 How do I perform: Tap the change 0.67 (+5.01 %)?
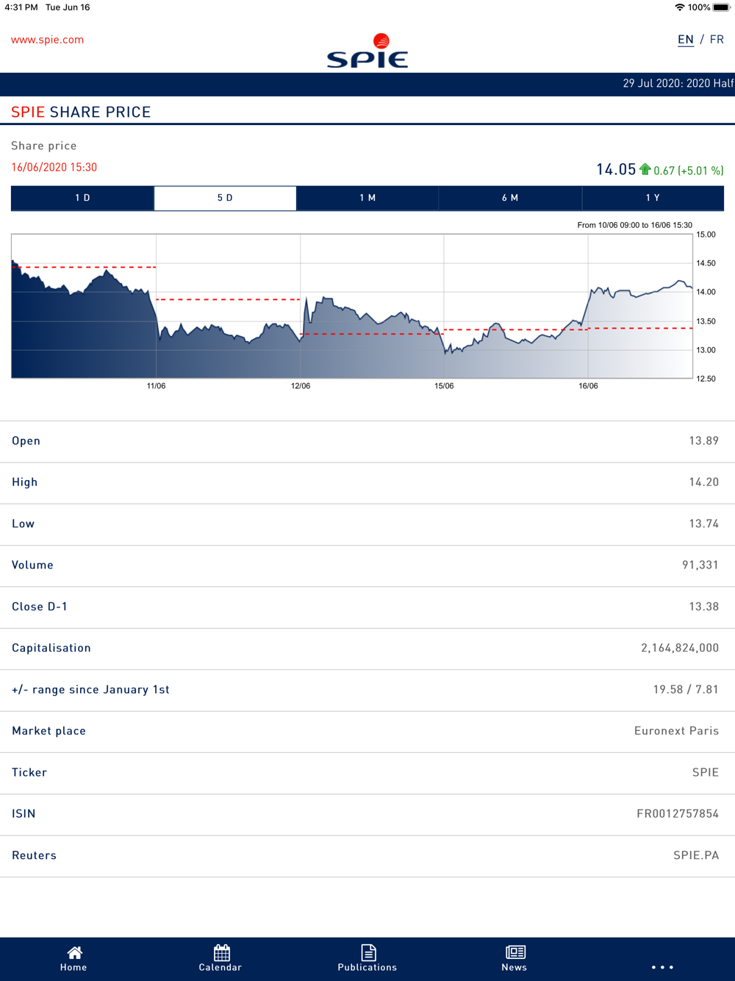click(689, 171)
